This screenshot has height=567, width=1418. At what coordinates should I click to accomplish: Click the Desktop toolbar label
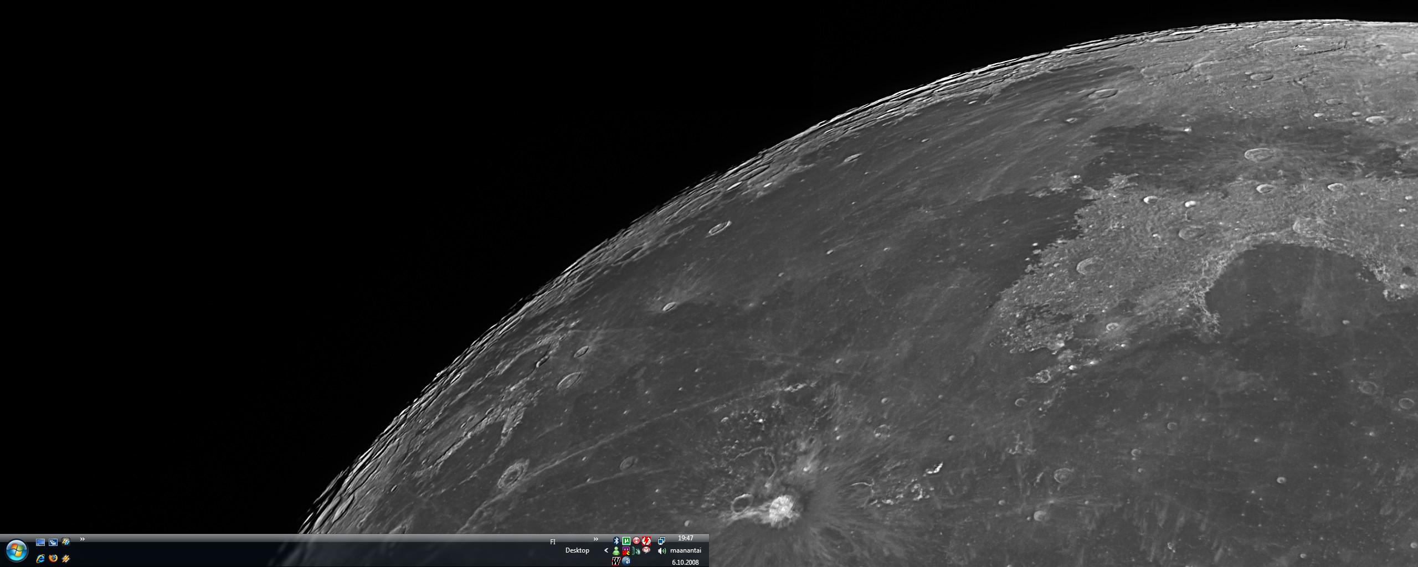click(577, 550)
